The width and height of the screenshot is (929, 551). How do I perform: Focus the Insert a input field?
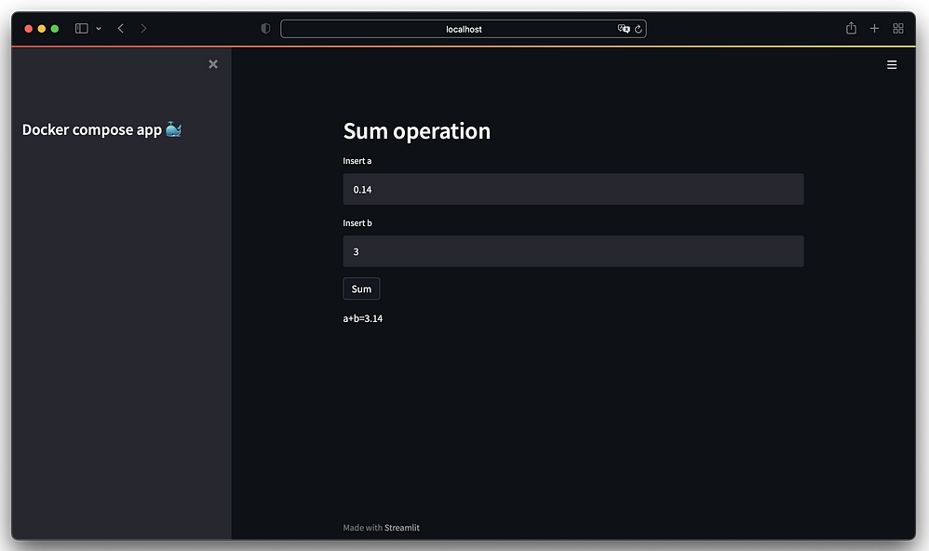572,189
